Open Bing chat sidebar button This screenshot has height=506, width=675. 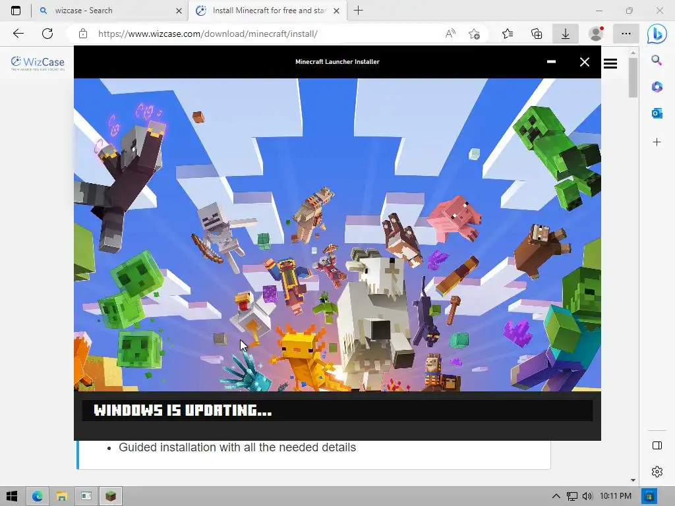(657, 34)
